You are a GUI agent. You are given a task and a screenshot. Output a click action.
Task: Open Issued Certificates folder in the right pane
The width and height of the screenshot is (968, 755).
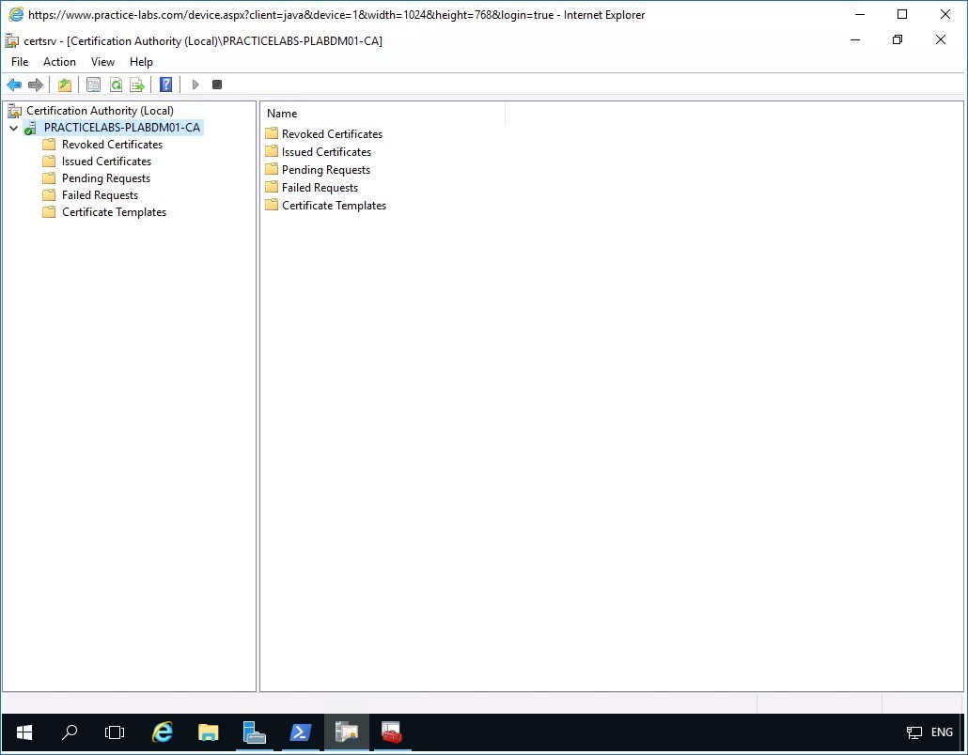[327, 151]
